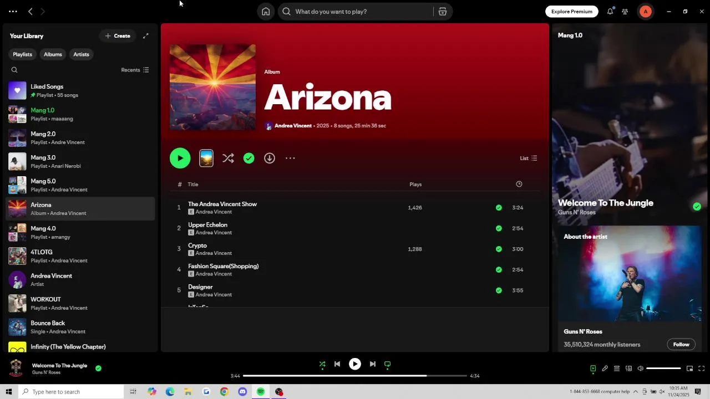710x399 pixels.
Task: Open Liked Songs playlist
Action: point(80,91)
